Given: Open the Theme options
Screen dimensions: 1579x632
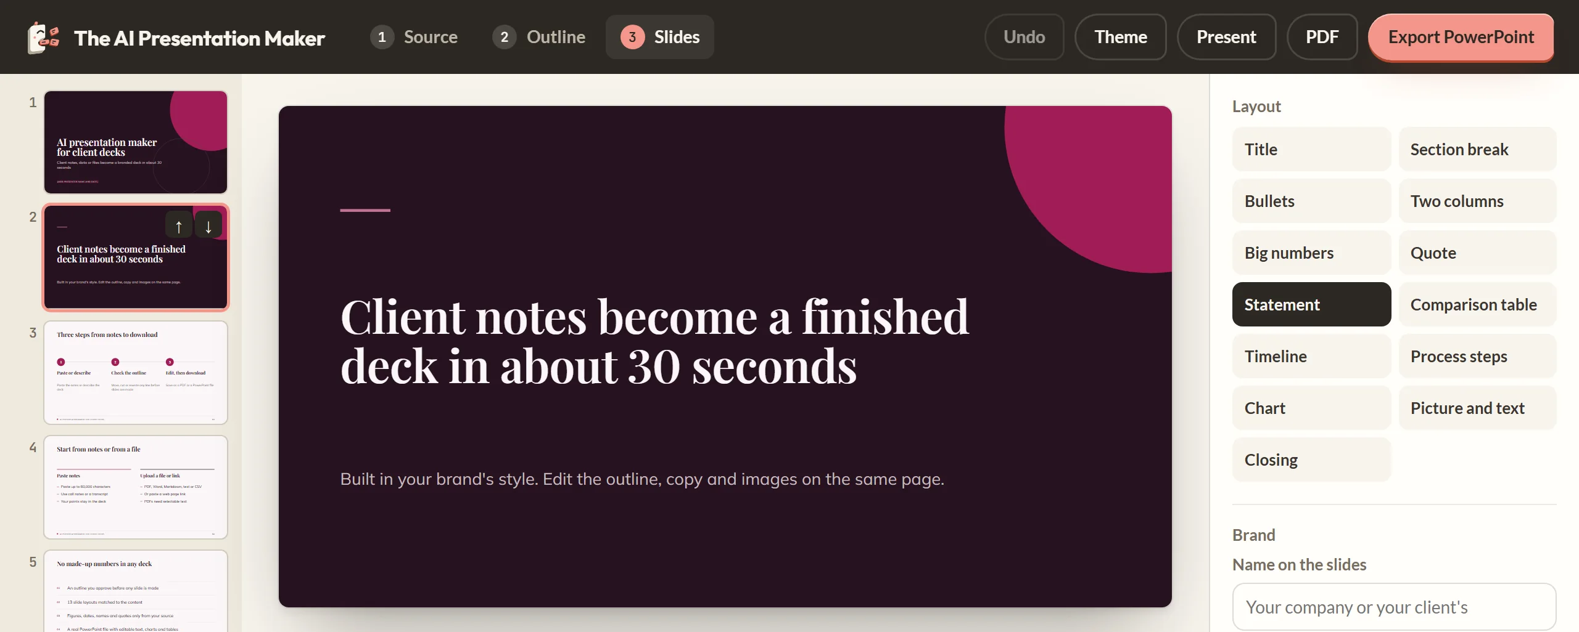Looking at the screenshot, I should [1121, 37].
